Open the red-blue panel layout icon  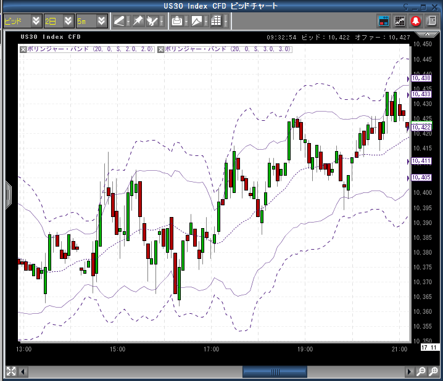pyautogui.click(x=384, y=21)
